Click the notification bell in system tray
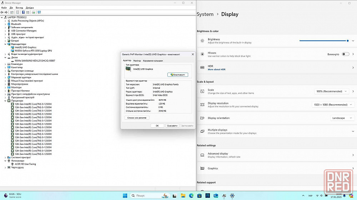 345,196
